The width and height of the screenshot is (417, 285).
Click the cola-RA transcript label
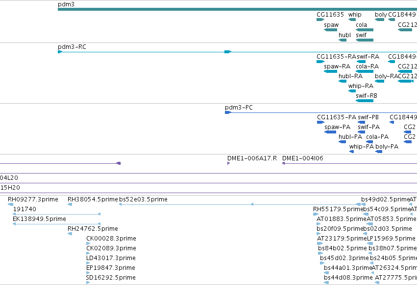click(x=368, y=66)
